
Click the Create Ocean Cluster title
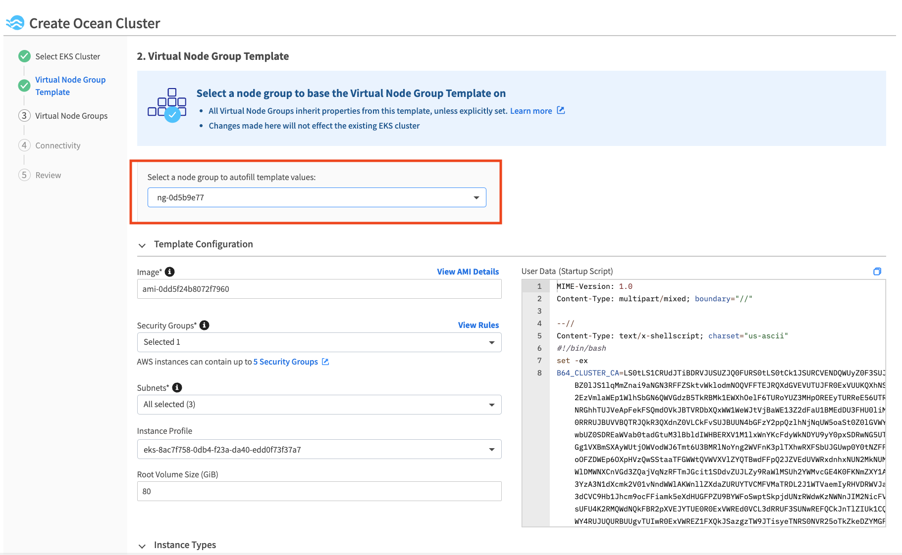point(95,23)
